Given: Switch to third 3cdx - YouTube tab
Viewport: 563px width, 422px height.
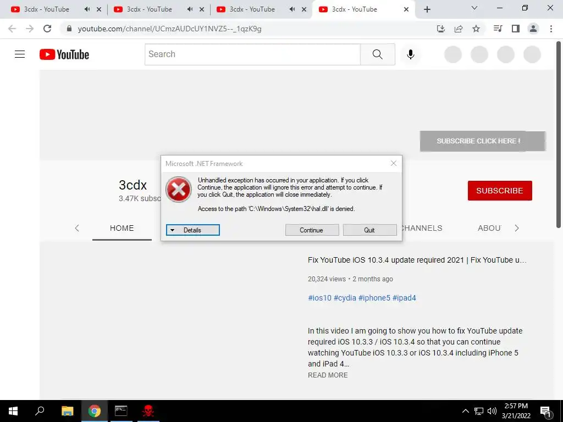Looking at the screenshot, I should point(252,9).
